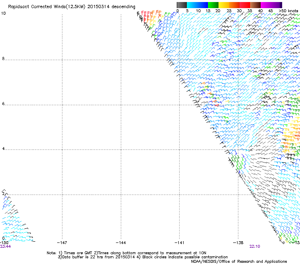Click the note 'Data buffer is 22 hrs'
Viewport: 300px width, 264px height.
(x=83, y=257)
